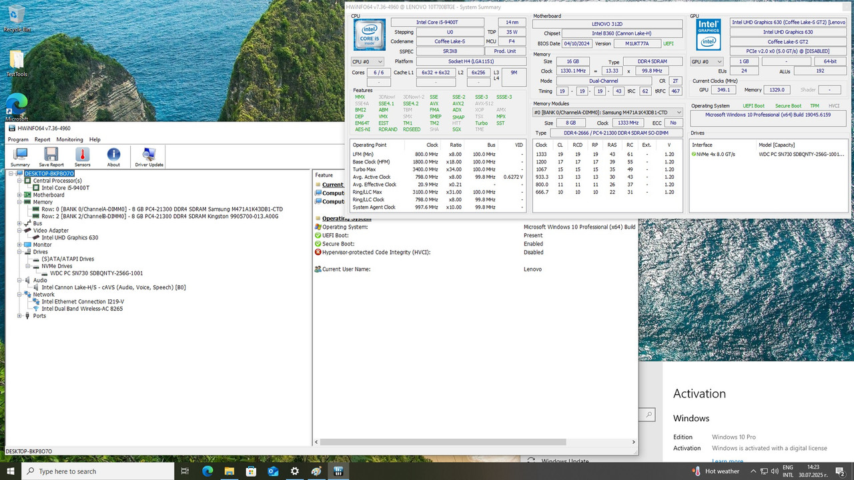This screenshot has width=854, height=480.
Task: Click the About info icon
Action: (114, 157)
